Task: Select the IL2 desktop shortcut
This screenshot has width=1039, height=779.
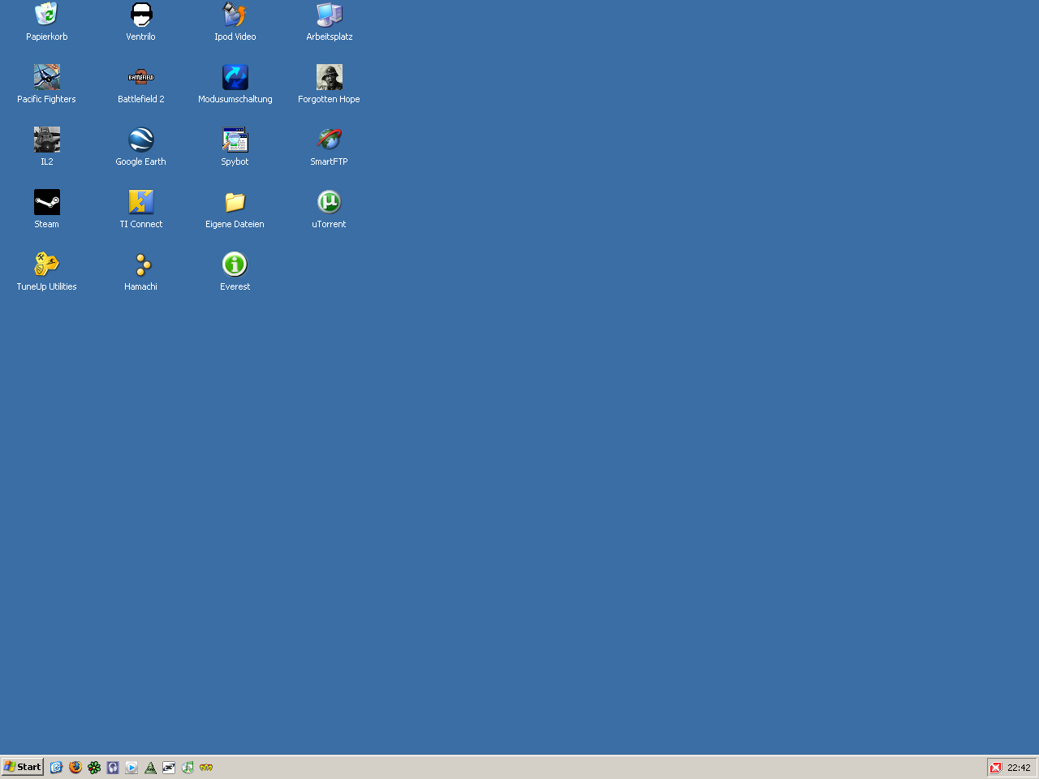Action: (47, 140)
